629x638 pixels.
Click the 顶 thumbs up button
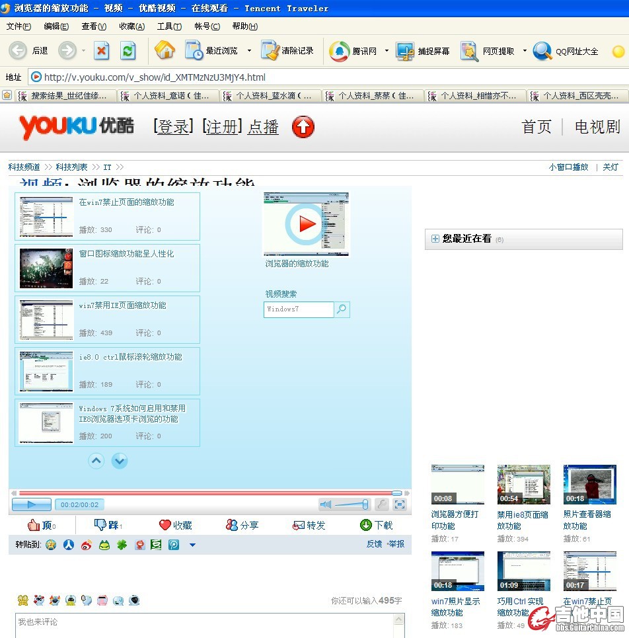[x=42, y=526]
